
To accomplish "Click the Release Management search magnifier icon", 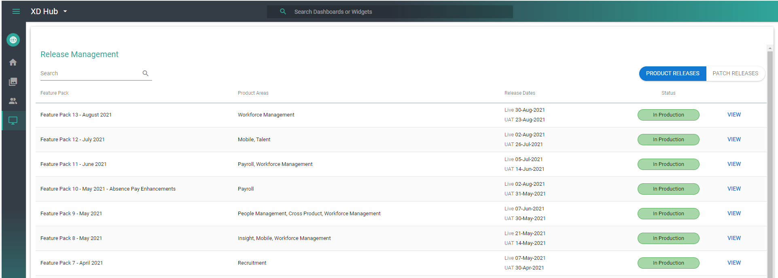I will pyautogui.click(x=146, y=73).
